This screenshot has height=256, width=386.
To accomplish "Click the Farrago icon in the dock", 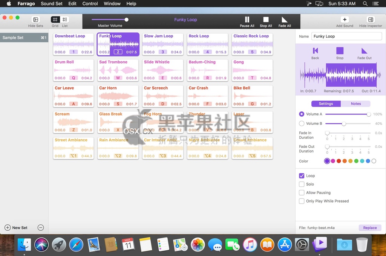I will tap(320, 244).
